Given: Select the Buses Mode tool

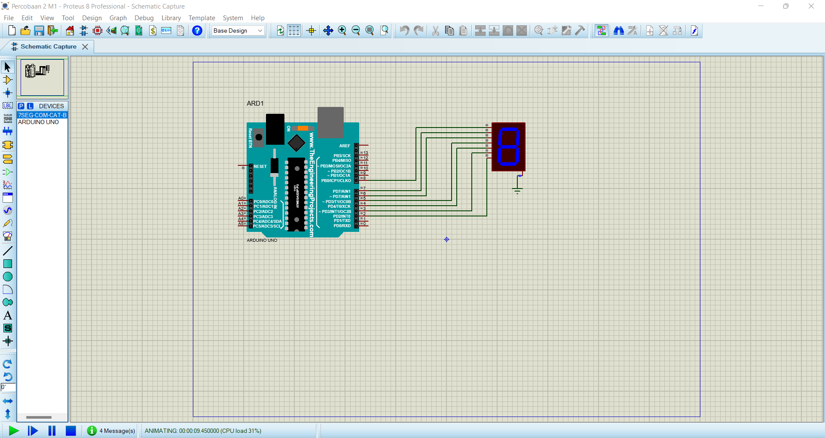Looking at the screenshot, I should point(7,131).
